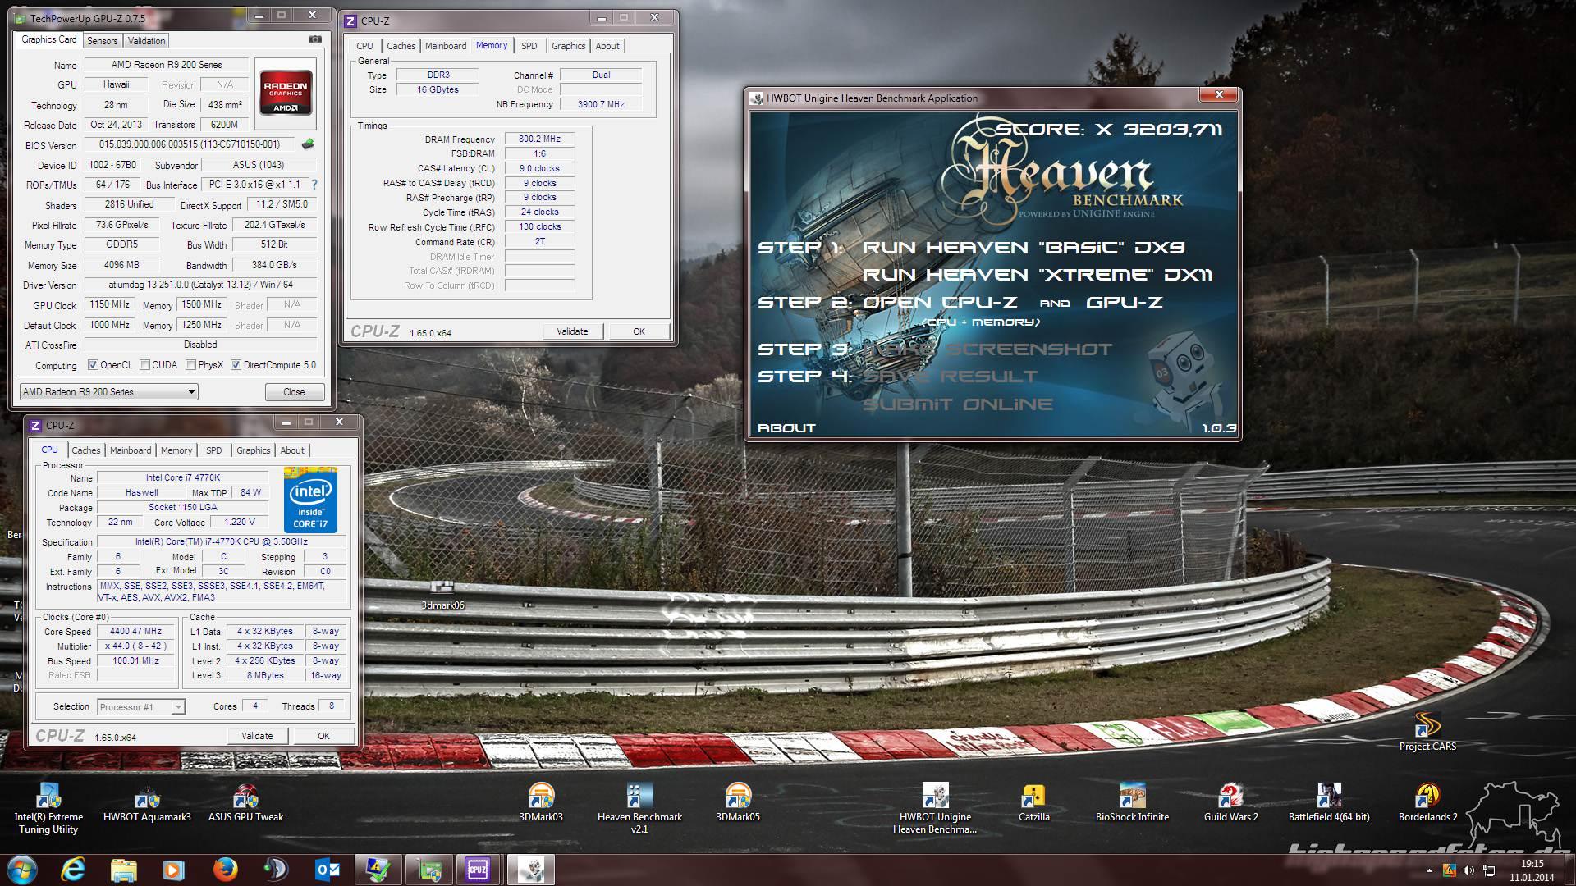Click the AMD Radeon Graphics logo in GPU-Z
1576x886 pixels.
click(x=286, y=94)
